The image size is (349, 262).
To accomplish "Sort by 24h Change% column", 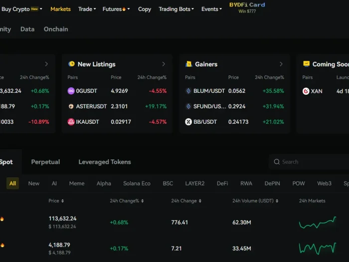I will click(x=142, y=201).
